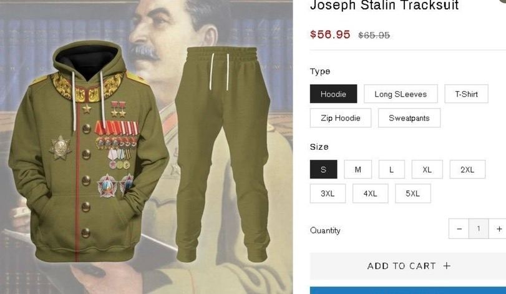This screenshot has width=506, height=294.
Task: Choose size 5XL
Action: tap(413, 194)
